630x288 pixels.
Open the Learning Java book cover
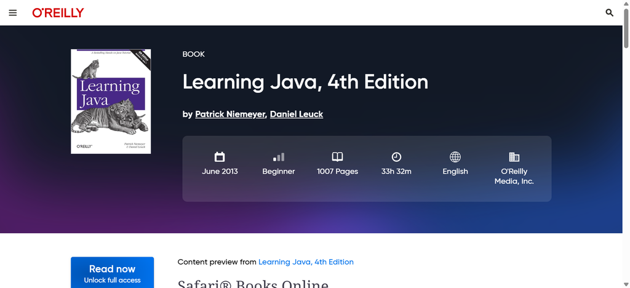tap(111, 101)
